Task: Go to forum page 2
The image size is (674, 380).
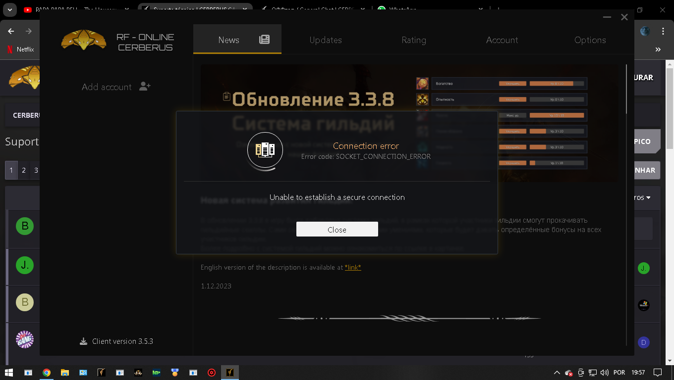Action: point(23,170)
